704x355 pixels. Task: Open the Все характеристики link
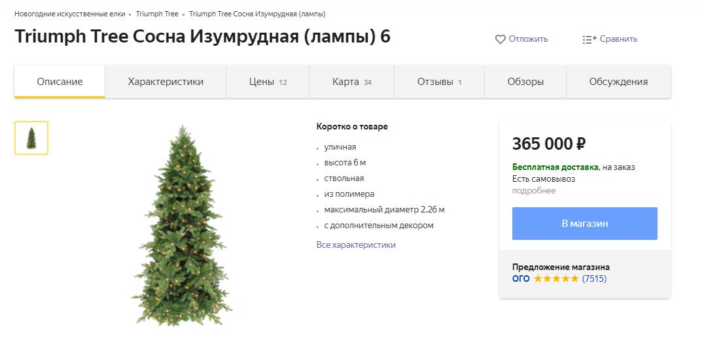click(356, 245)
